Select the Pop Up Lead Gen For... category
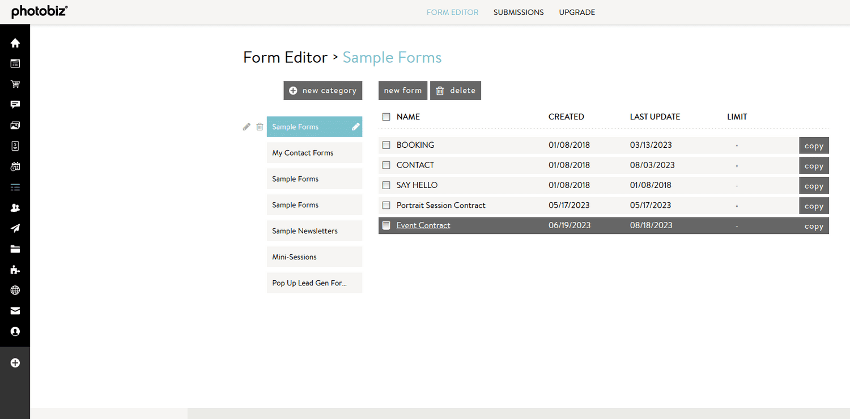This screenshot has height=419, width=850. [x=314, y=283]
